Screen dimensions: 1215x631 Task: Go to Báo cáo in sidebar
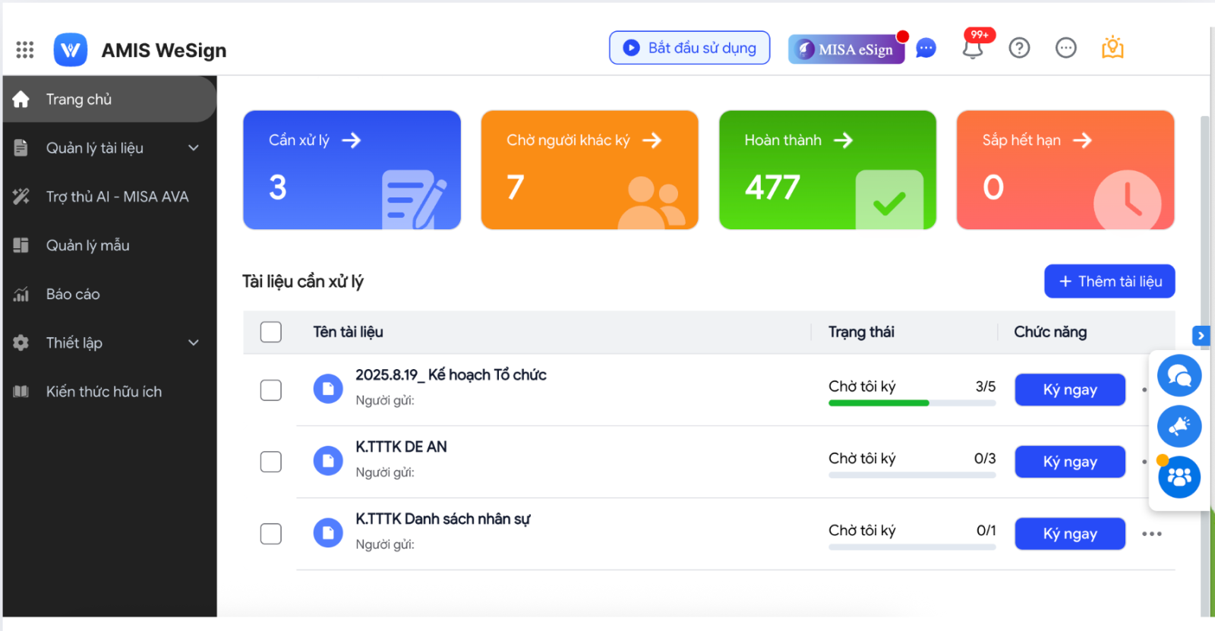73,295
